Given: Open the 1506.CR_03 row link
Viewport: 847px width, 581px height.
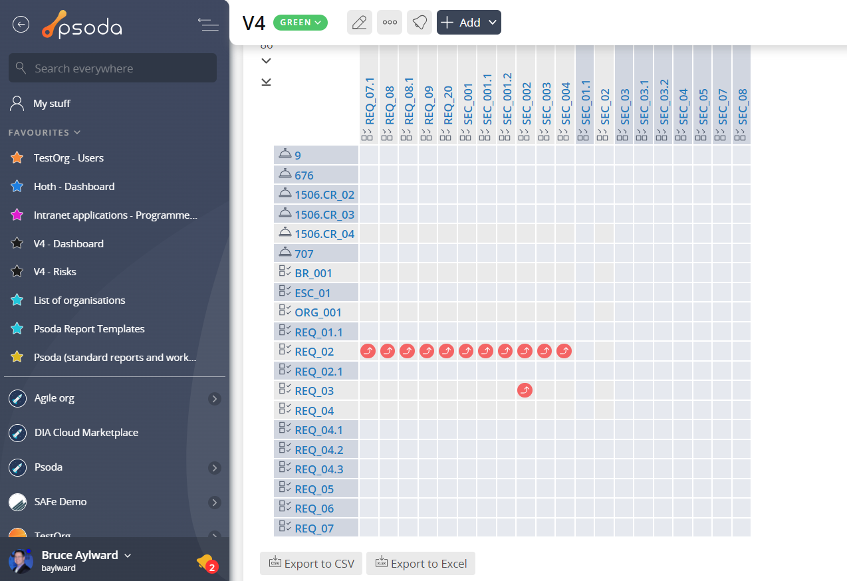Looking at the screenshot, I should [324, 215].
